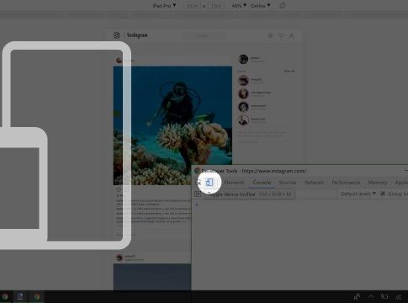
Task: Open the iPad Pro device dropdown
Action: [165, 5]
